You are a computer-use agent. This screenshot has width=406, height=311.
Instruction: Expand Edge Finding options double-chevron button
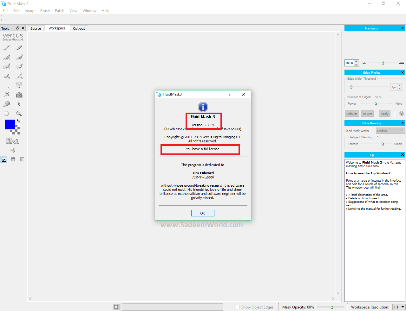pos(402,114)
